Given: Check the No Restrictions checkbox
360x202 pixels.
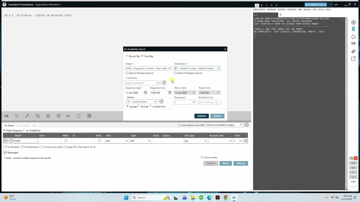Looking at the screenshot, I should [x=22, y=147].
